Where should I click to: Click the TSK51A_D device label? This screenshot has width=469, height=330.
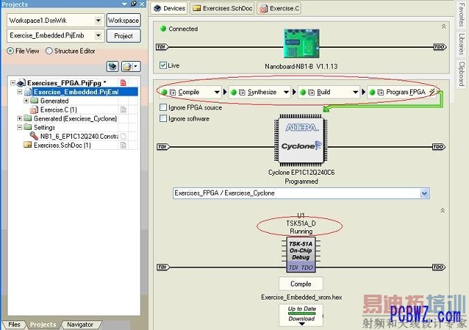point(301,223)
